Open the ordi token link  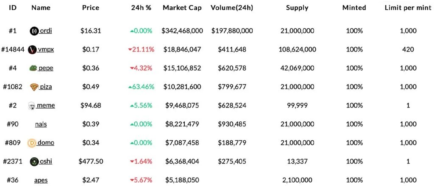(x=45, y=31)
